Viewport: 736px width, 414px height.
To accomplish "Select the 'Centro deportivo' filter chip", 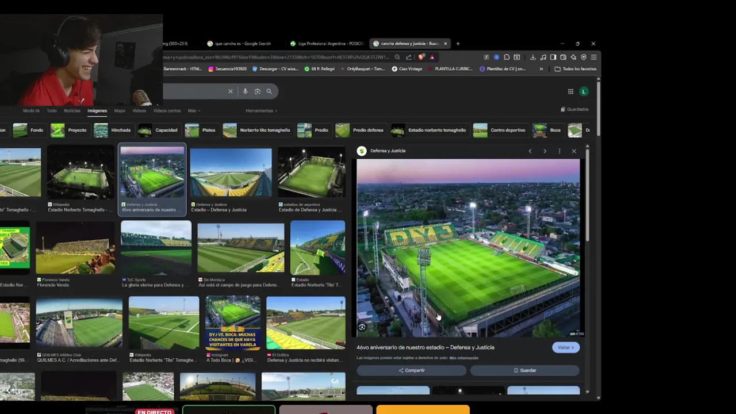I will (500, 130).
